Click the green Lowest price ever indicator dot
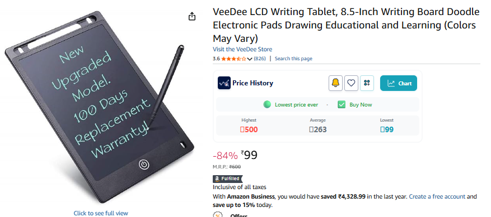 (267, 105)
